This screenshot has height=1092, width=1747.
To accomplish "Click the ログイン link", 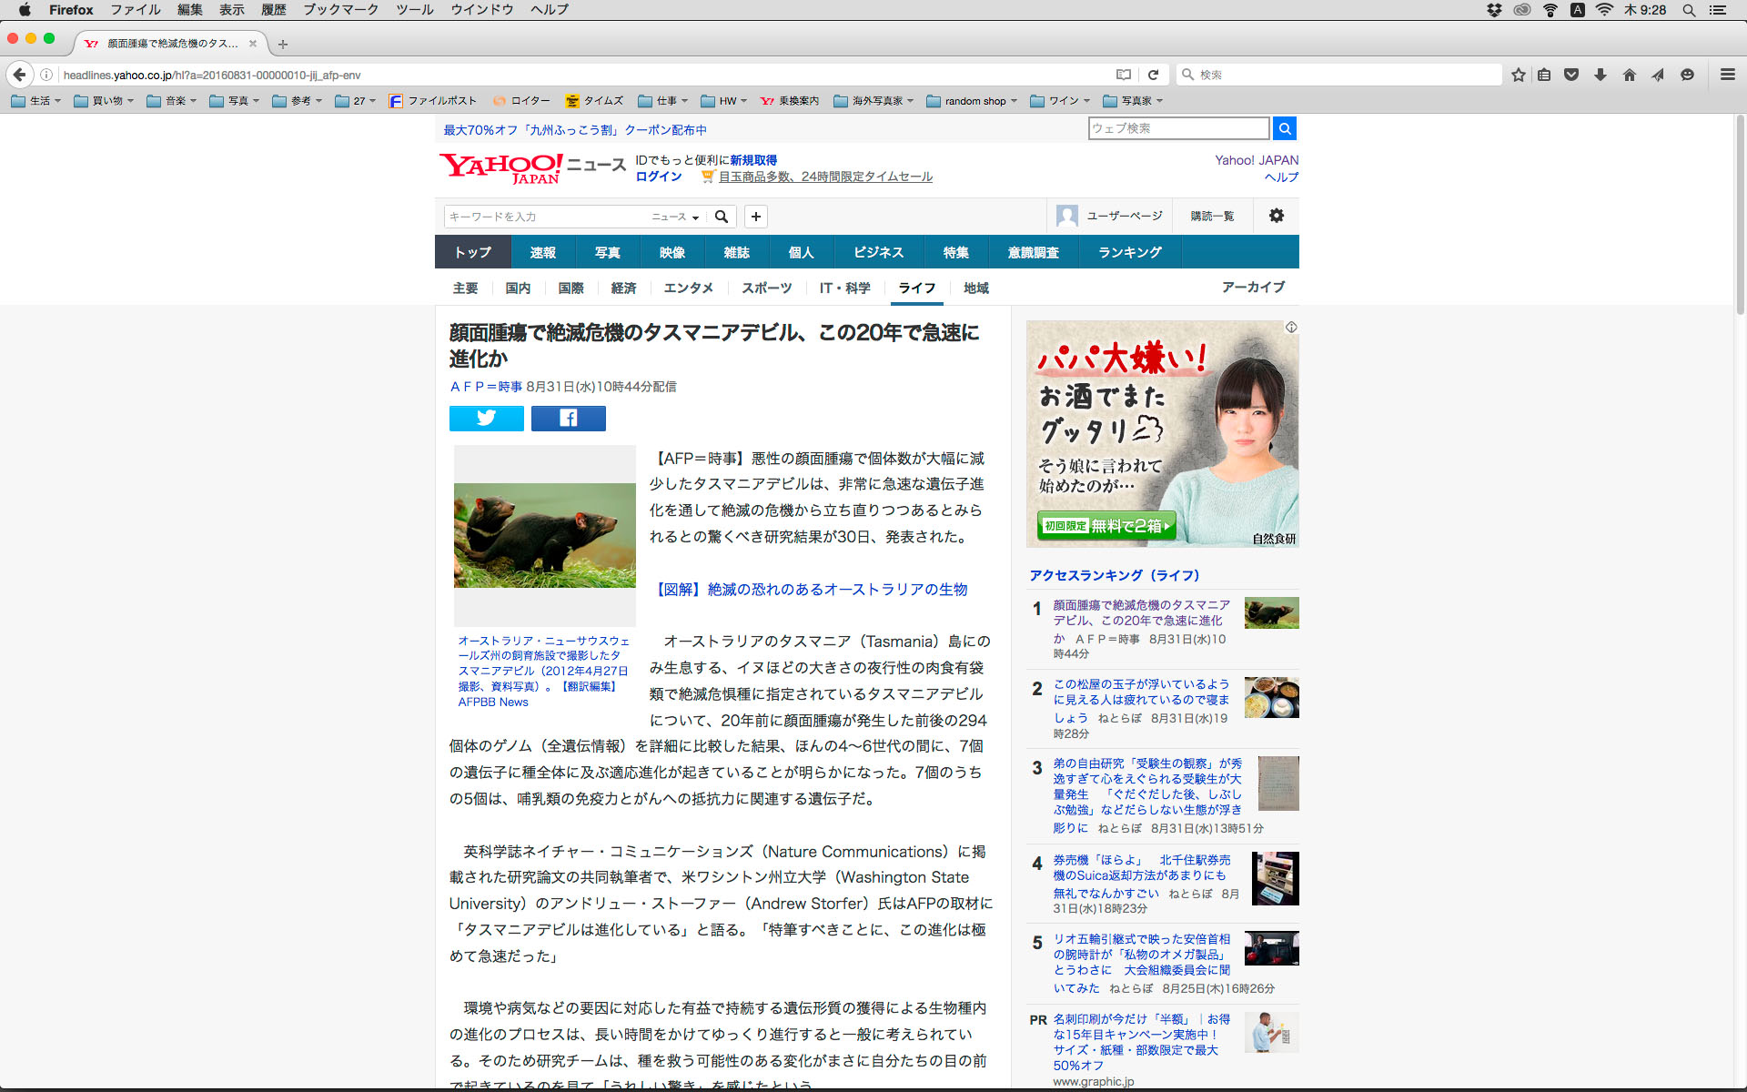I will (x=658, y=177).
